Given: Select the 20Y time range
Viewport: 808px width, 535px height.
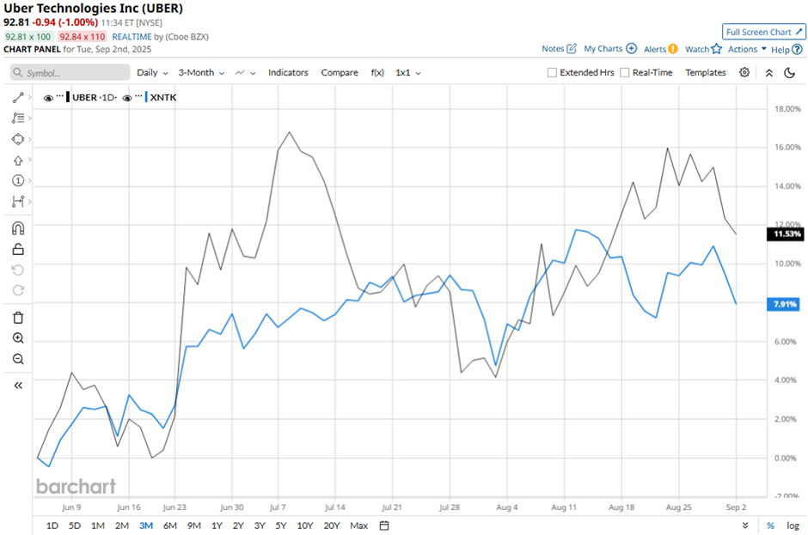Looking at the screenshot, I should [332, 526].
